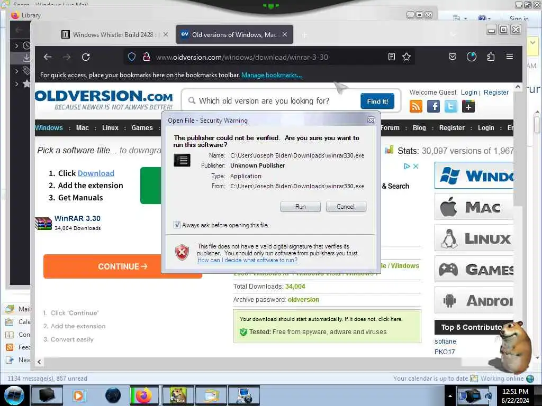Switch to Windows Whistler Build 2428 tab

click(113, 34)
